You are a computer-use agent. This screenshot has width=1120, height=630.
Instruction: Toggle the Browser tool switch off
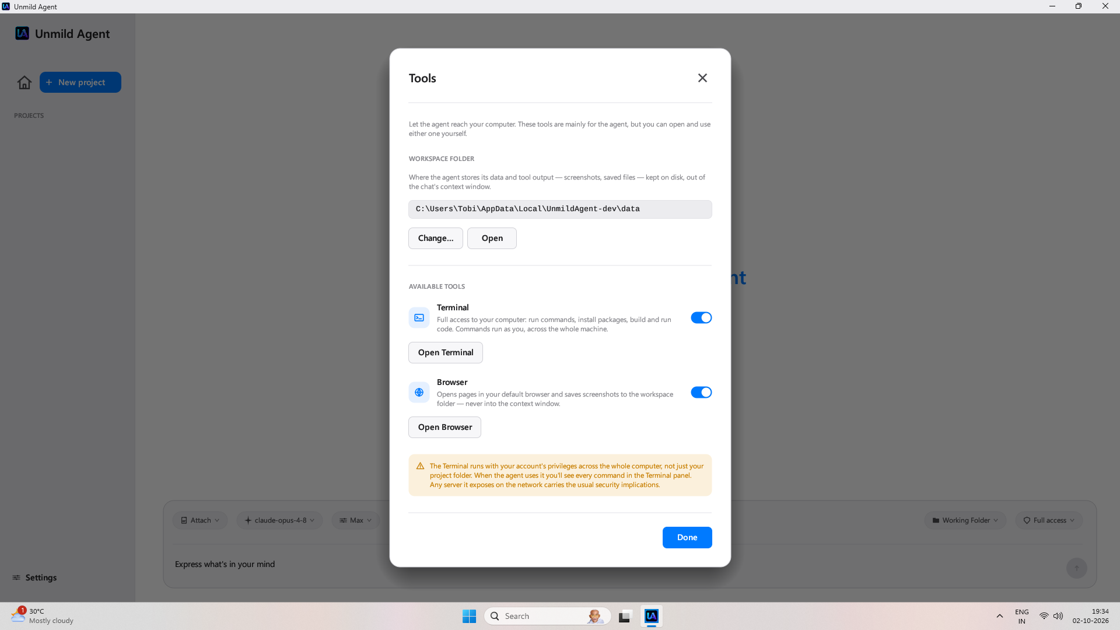pyautogui.click(x=701, y=393)
